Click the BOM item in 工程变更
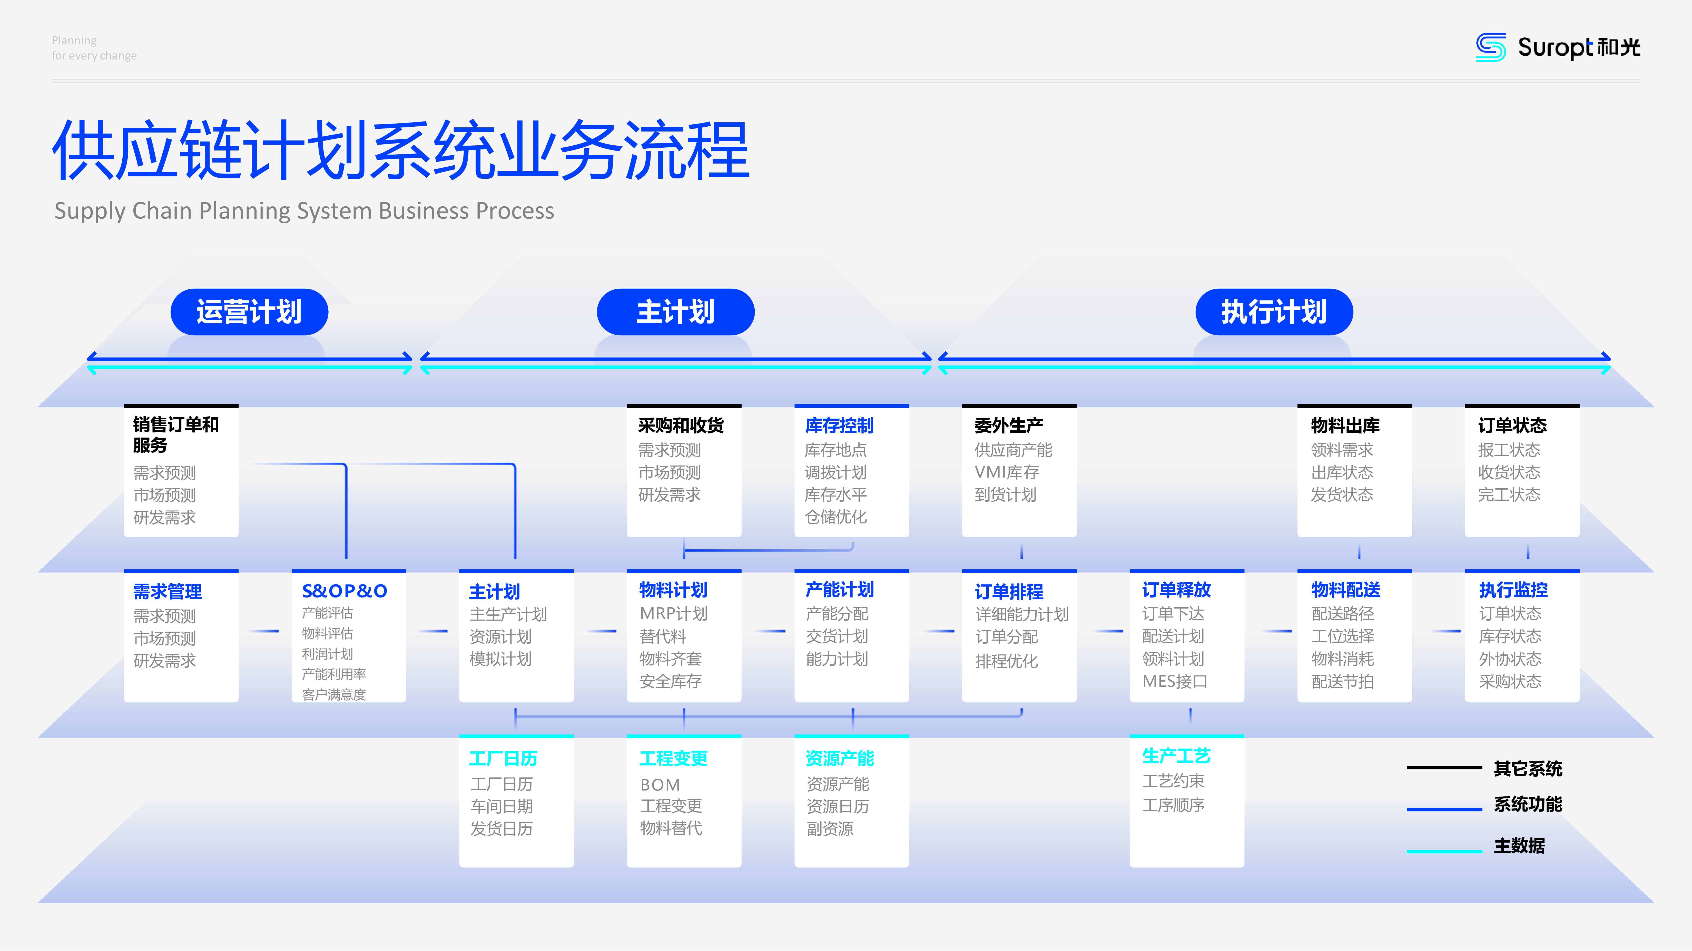 click(x=660, y=785)
